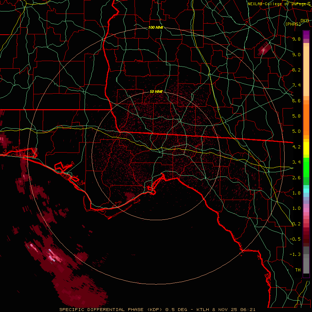312x312 pixels.
Task: Click the 9.8 value on the scale
Action: pos(296,39)
